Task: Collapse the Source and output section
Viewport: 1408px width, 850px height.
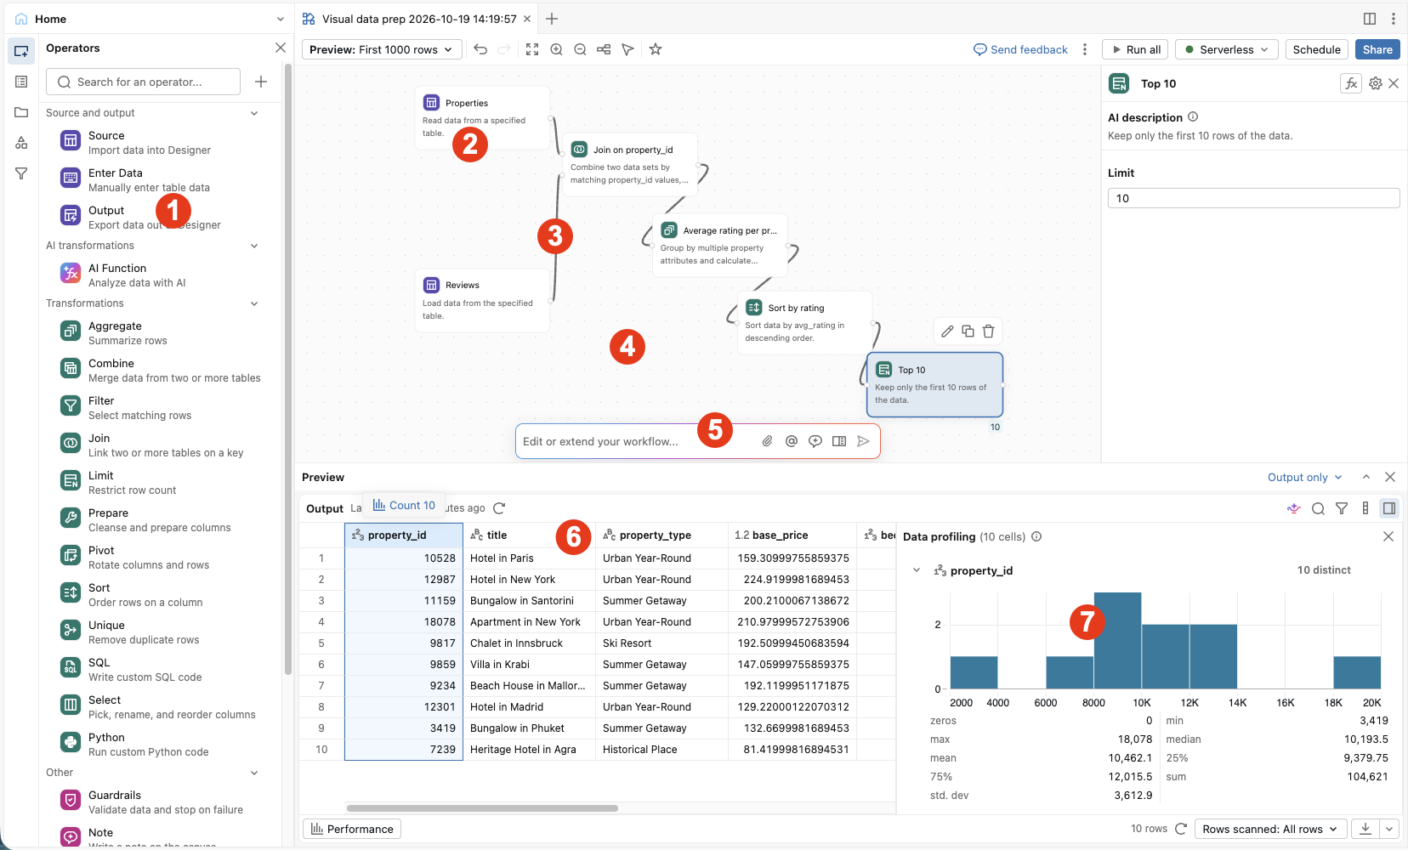Action: click(254, 113)
